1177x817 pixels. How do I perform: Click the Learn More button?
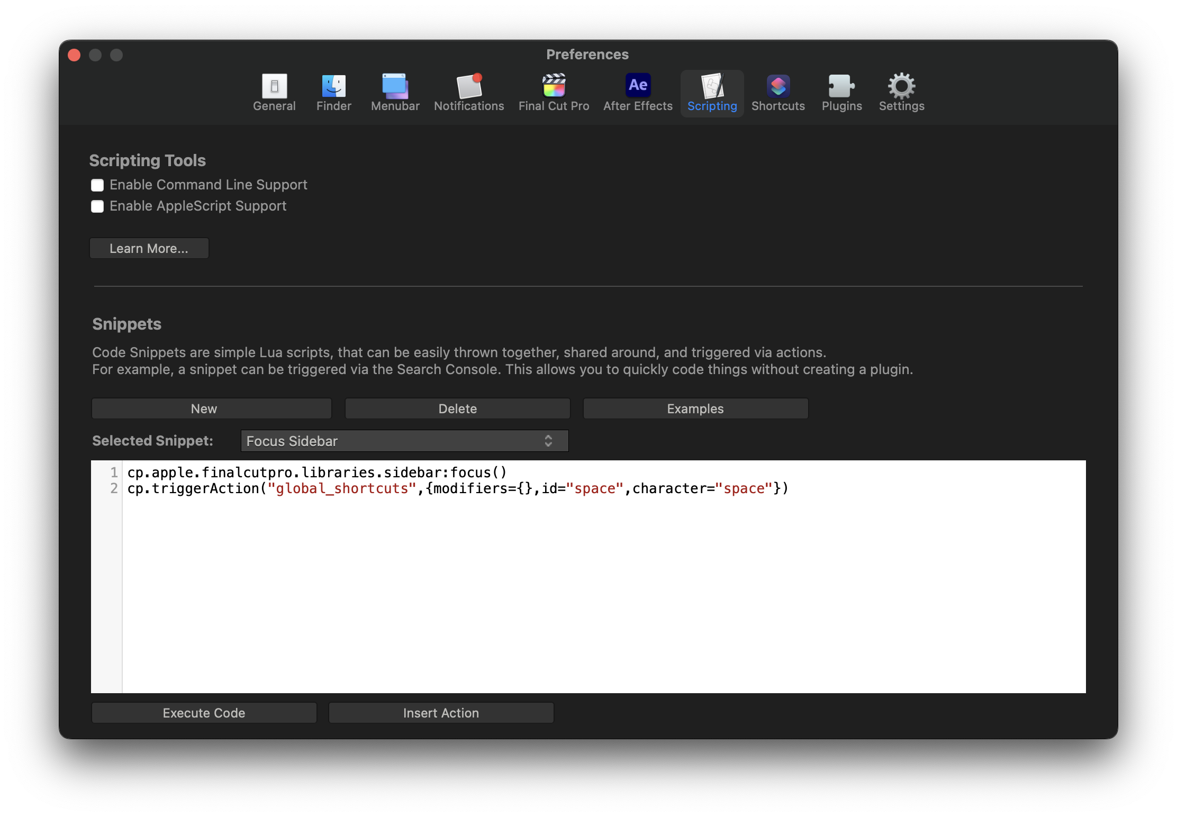click(149, 249)
